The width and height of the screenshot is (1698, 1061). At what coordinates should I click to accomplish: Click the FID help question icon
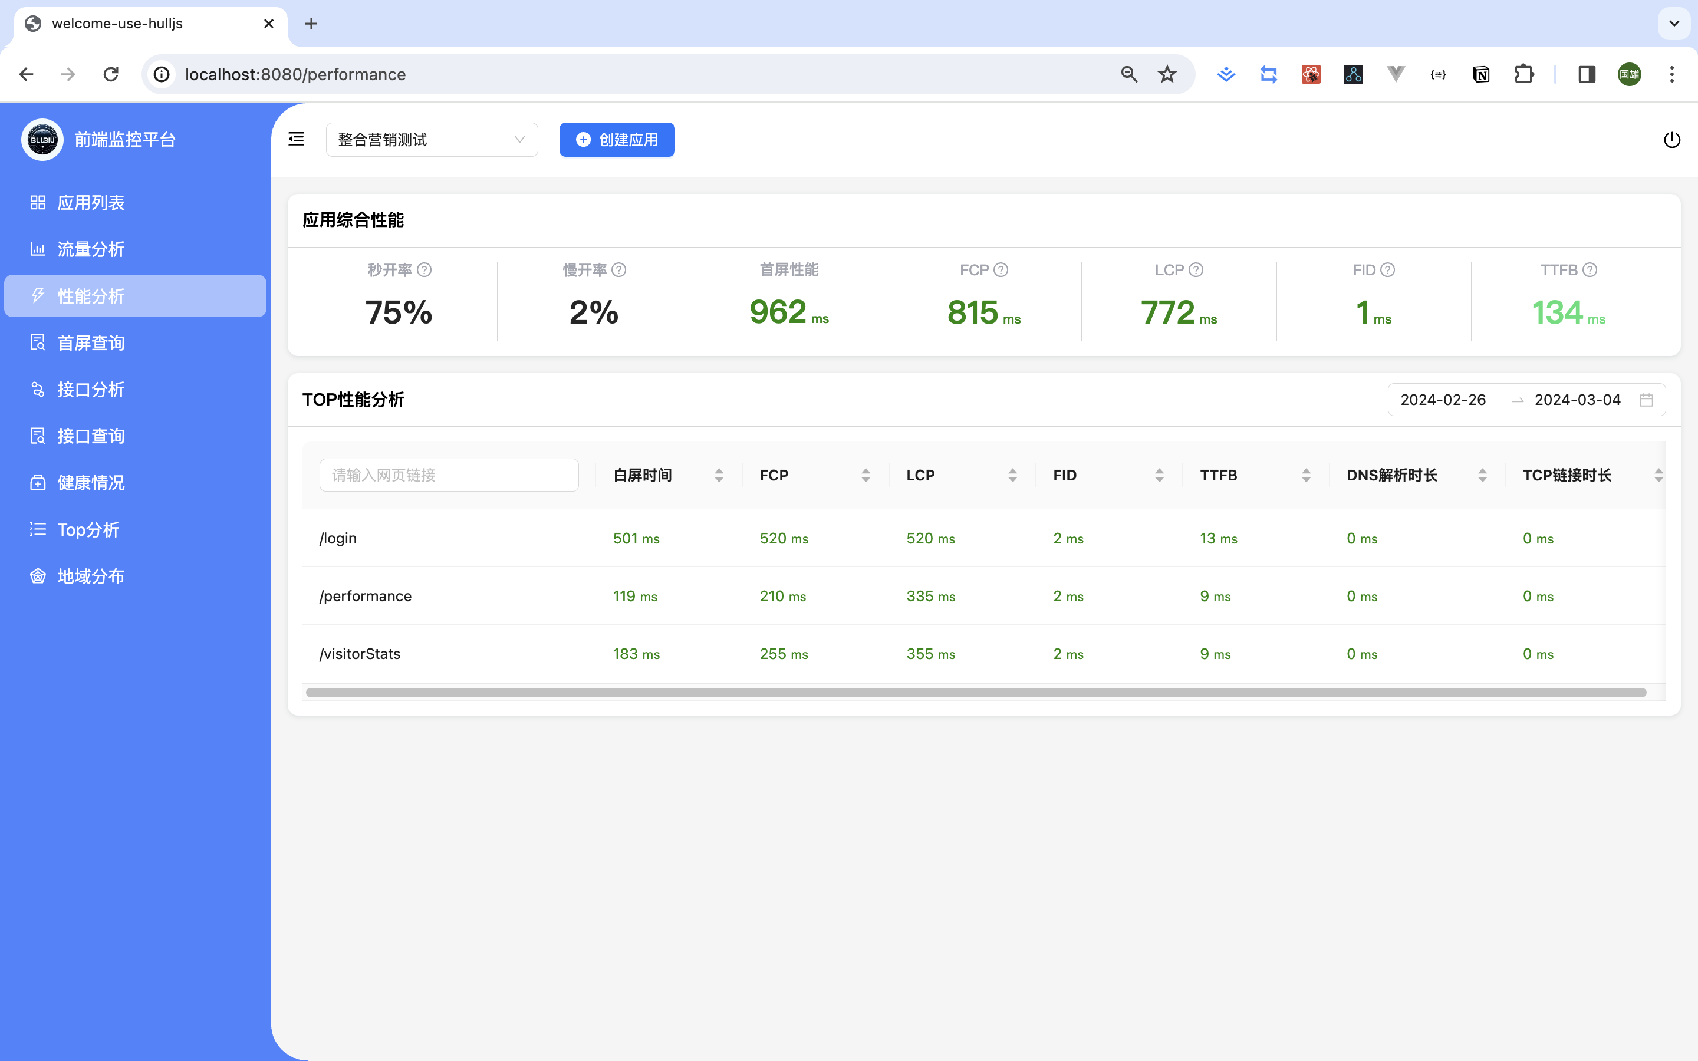click(1388, 269)
